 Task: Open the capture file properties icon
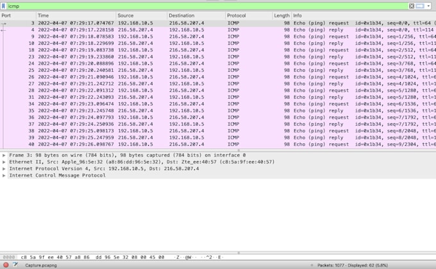coord(15,265)
